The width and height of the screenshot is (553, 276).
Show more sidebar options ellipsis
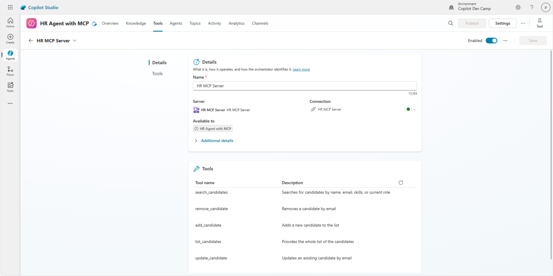[x=10, y=103]
